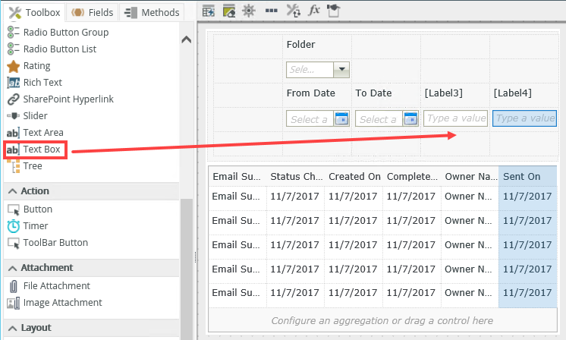Switch to the Toolbox tab
This screenshot has width=566, height=340.
point(35,13)
